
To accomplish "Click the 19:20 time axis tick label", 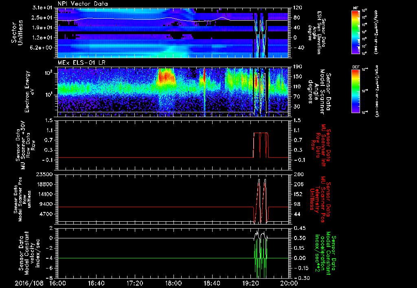I will (250, 283).
